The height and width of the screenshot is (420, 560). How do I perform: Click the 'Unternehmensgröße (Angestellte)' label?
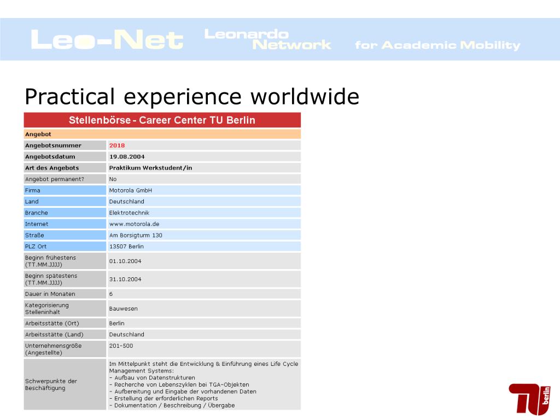pos(53,349)
